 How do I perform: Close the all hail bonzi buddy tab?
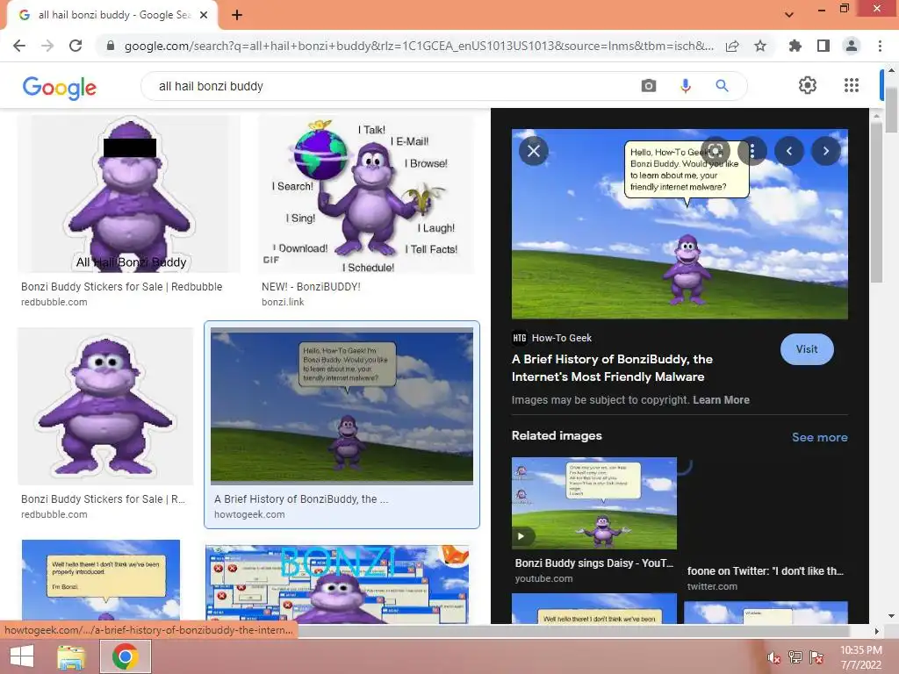204,15
